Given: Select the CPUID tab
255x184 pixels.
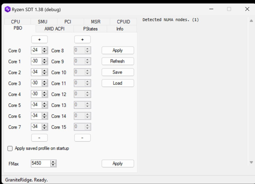Looking at the screenshot, I should (x=123, y=22).
